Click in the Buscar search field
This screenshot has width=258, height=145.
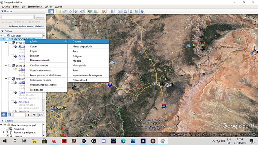(17, 17)
